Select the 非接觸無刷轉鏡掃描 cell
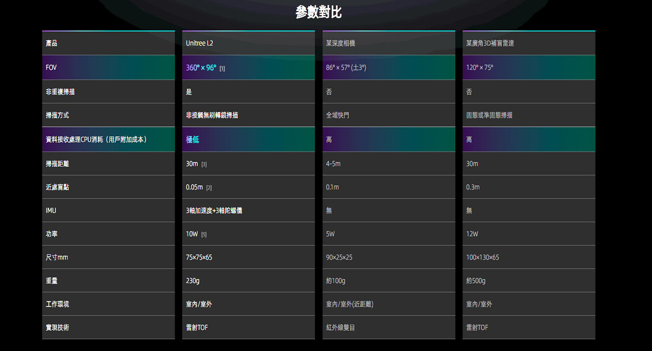The height and width of the screenshot is (351, 652). pyautogui.click(x=212, y=115)
